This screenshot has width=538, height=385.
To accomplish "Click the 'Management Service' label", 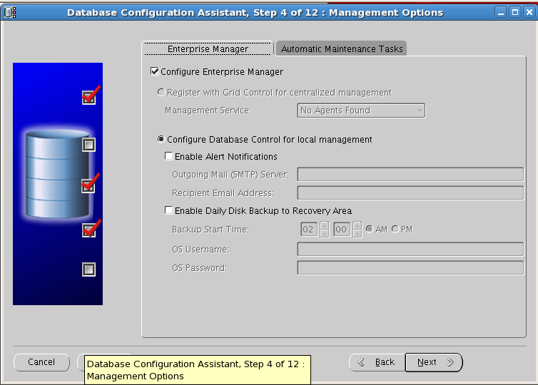I will [207, 111].
